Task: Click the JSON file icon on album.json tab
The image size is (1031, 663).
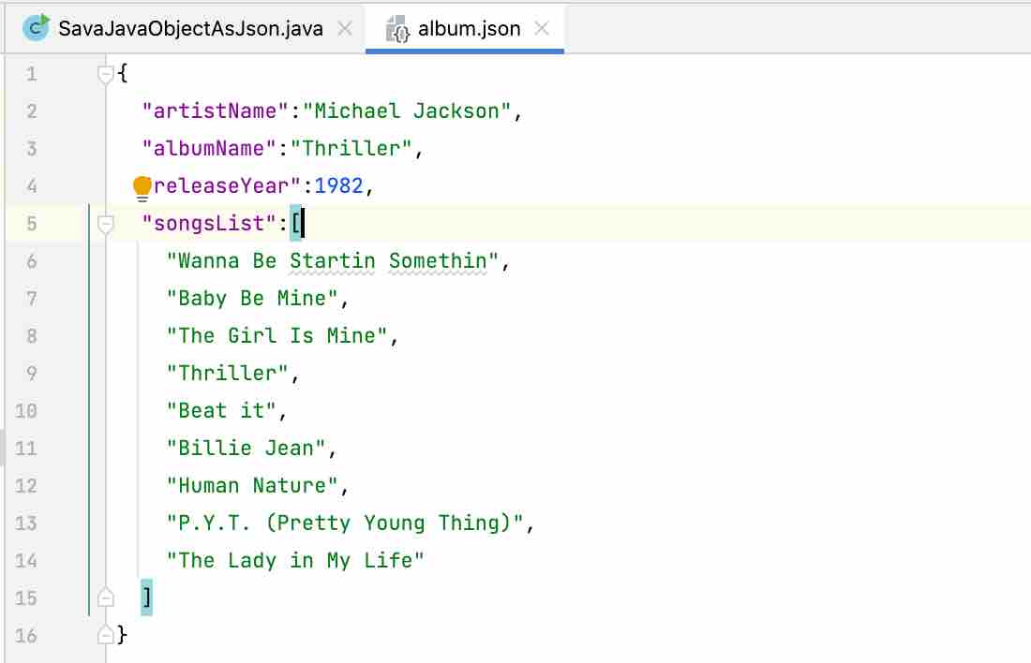Action: 396,29
